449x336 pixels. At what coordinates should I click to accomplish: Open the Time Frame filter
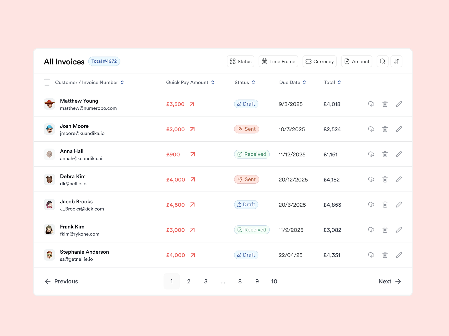[x=278, y=61]
